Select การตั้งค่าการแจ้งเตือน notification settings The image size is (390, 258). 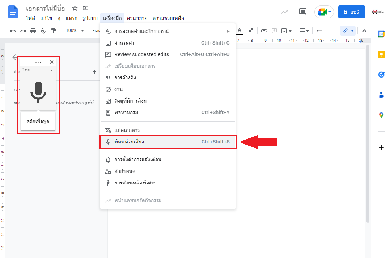(x=168, y=160)
